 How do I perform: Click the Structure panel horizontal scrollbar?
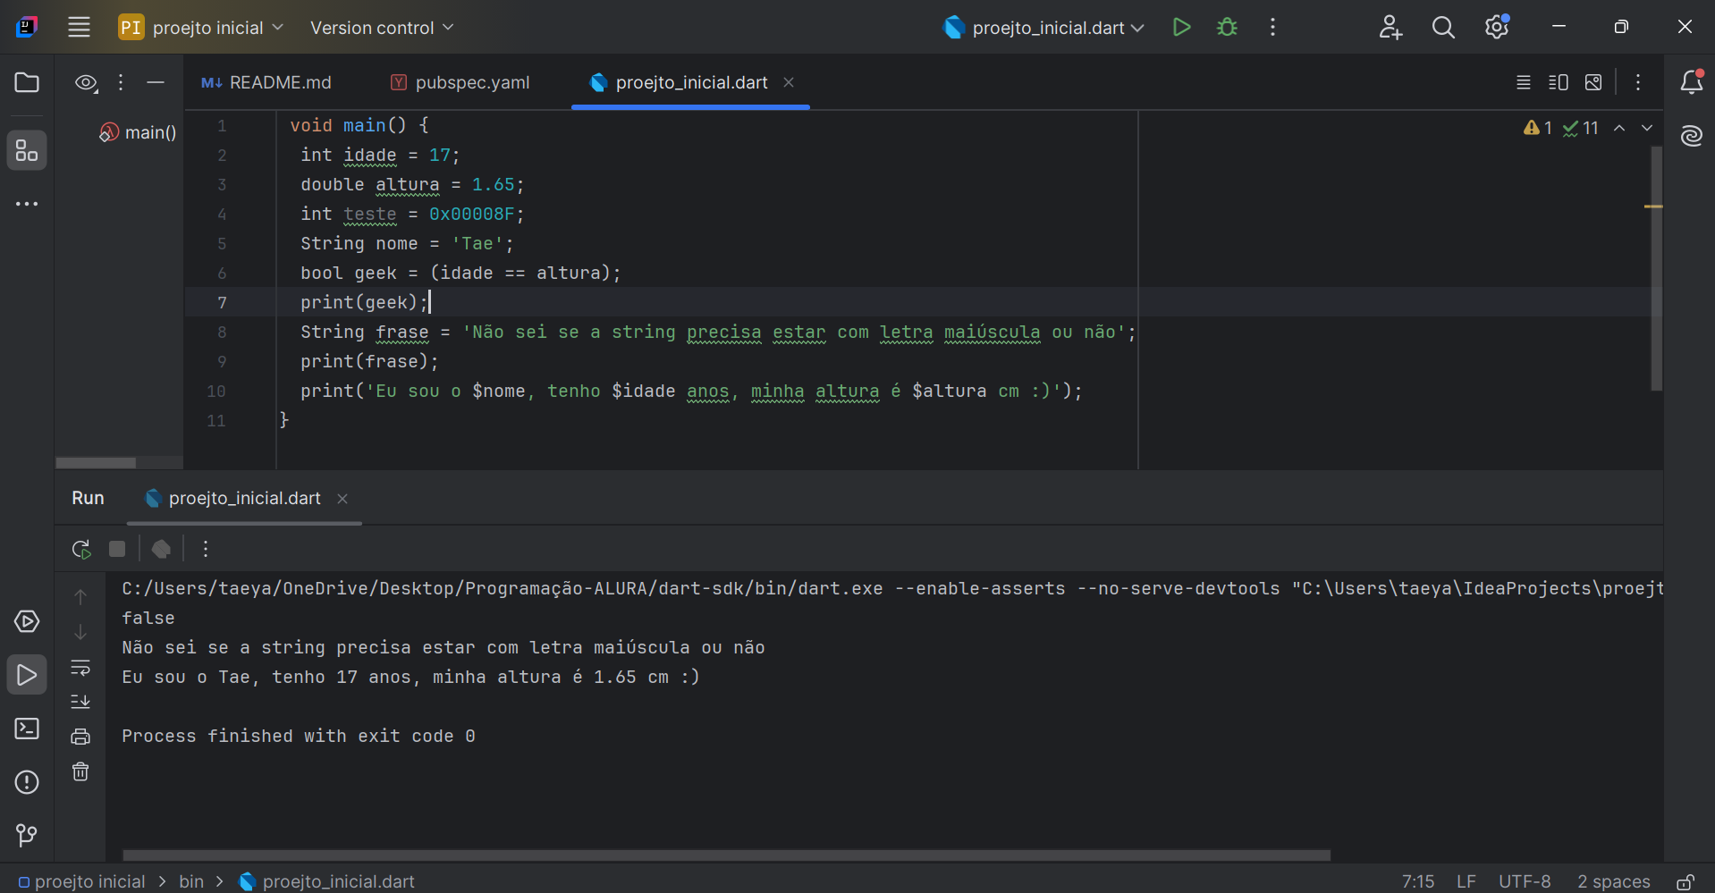coord(96,463)
